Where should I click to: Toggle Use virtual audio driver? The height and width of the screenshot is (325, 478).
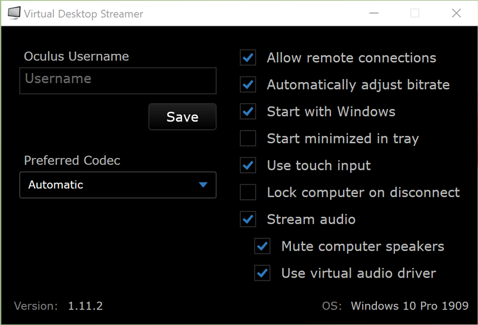click(262, 274)
